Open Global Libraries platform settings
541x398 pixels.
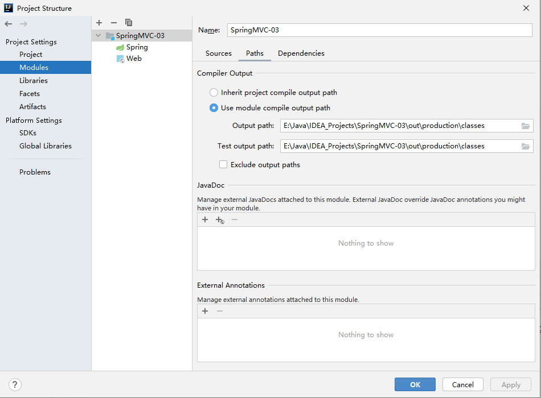[46, 146]
